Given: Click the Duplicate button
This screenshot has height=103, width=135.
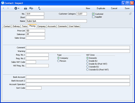Looking at the screenshot, I should [101, 8].
